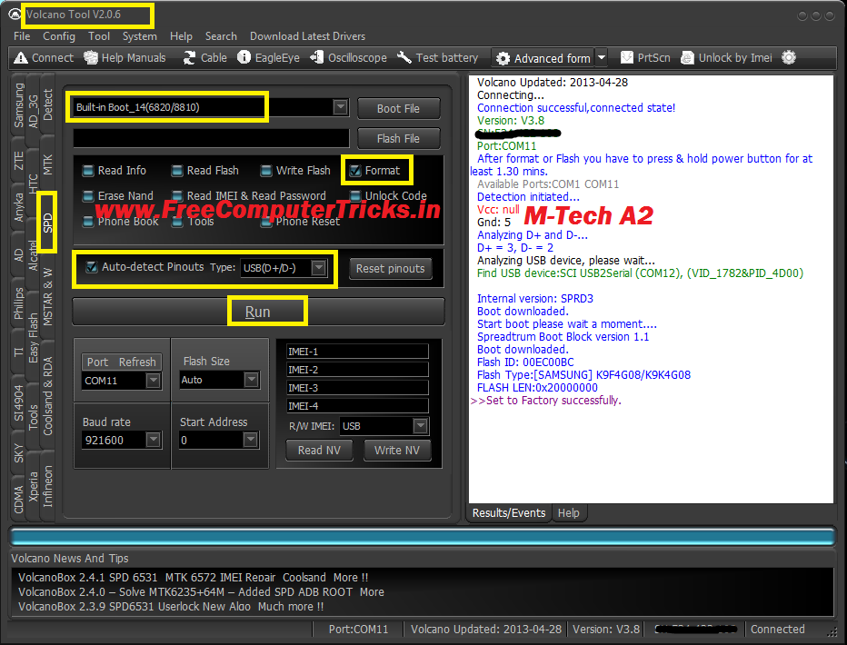
Task: Tick the Phone Book checkbox
Action: point(88,222)
